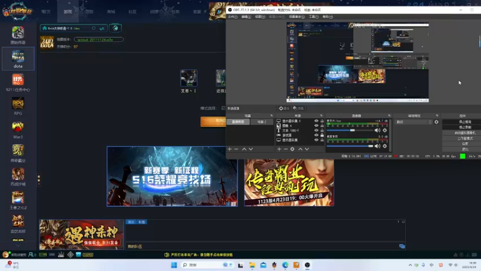Toggle visibility of first source in OBS list

pyautogui.click(x=316, y=121)
